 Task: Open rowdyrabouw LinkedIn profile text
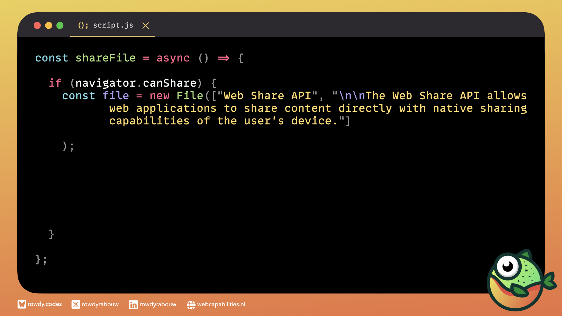(x=158, y=304)
